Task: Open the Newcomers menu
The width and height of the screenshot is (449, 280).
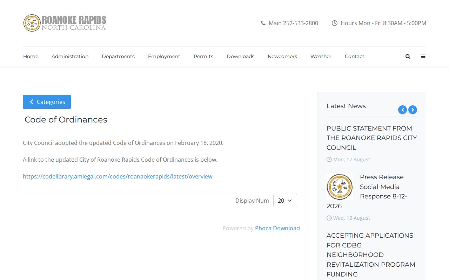Action: click(282, 56)
